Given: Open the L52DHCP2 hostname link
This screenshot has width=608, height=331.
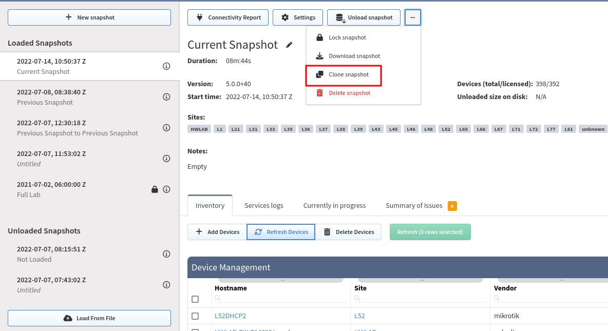Looking at the screenshot, I should [x=231, y=316].
